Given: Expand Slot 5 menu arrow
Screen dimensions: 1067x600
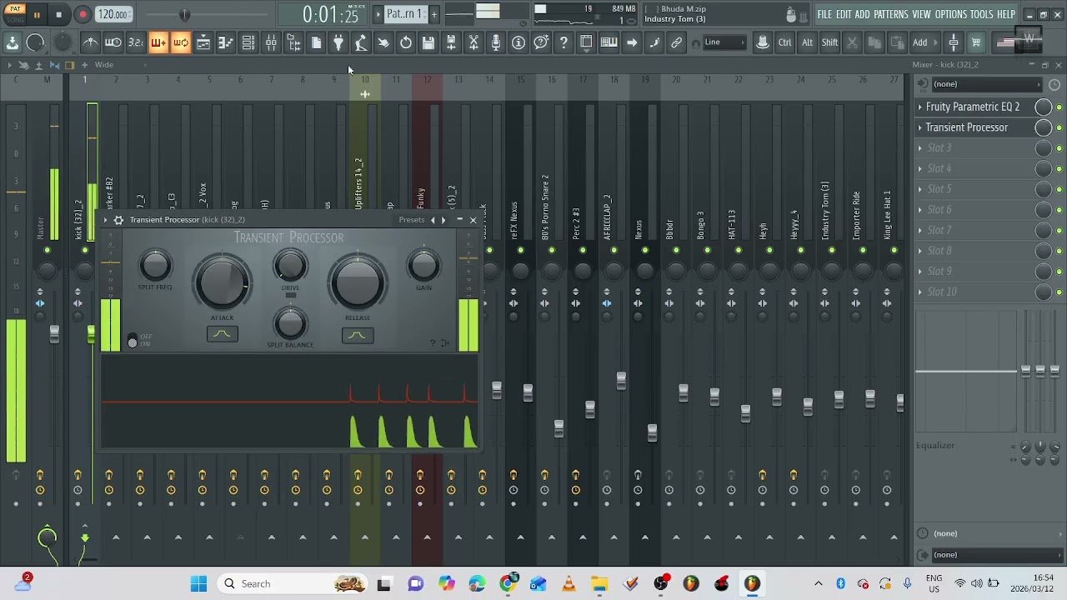Looking at the screenshot, I should pos(920,189).
